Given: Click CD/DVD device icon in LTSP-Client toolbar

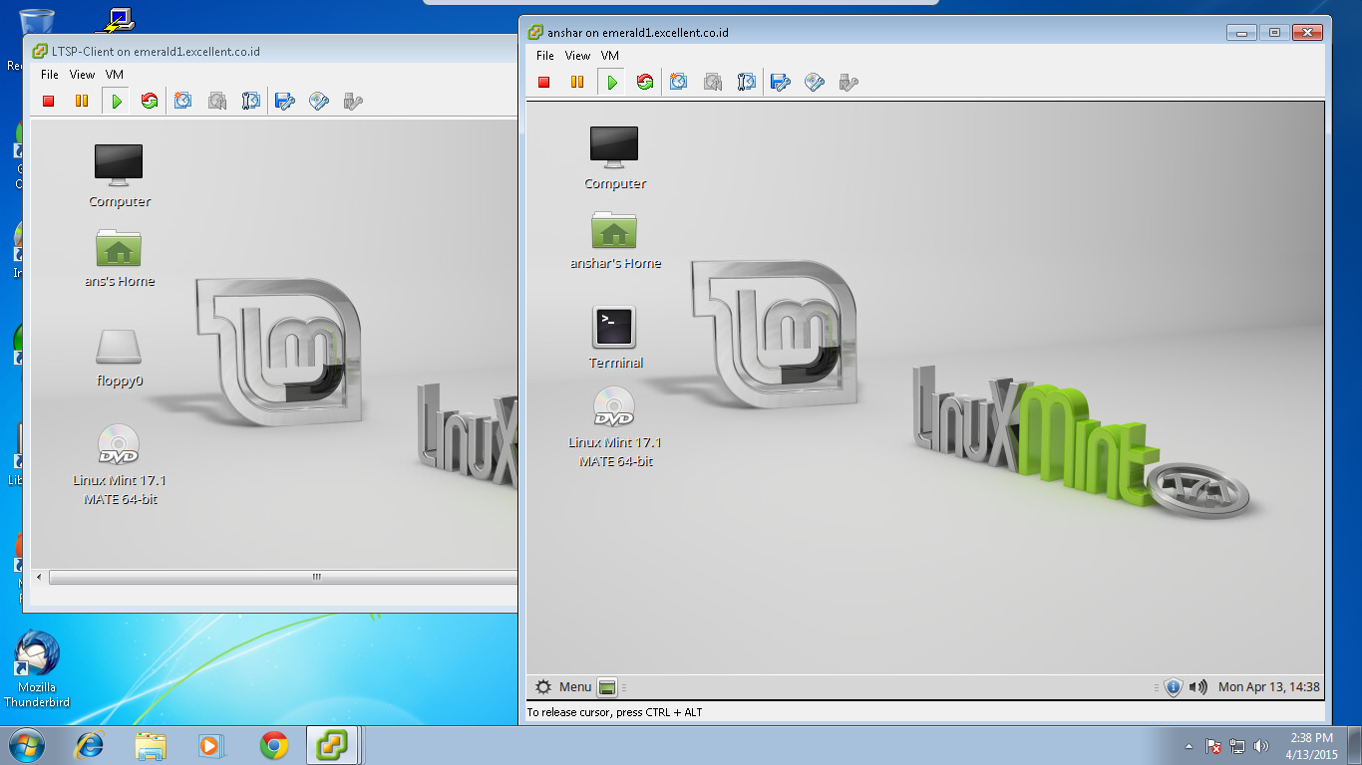Looking at the screenshot, I should [319, 101].
